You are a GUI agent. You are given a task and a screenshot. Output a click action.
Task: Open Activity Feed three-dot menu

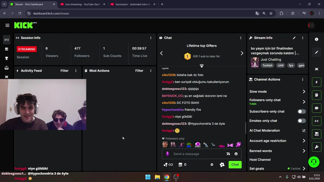(x=76, y=71)
